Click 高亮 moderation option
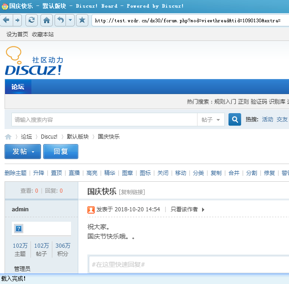The width and height of the screenshot is (289, 284). 92,173
